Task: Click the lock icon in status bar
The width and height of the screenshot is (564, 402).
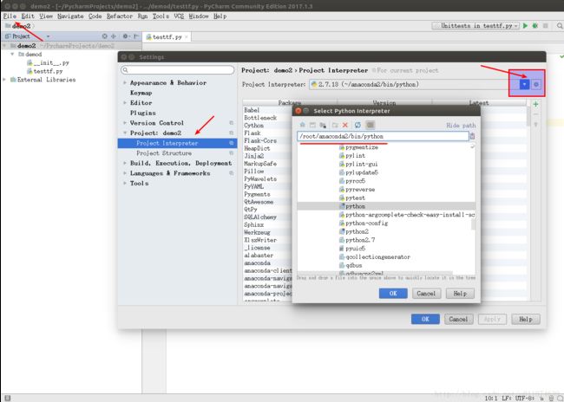Action: [544, 398]
